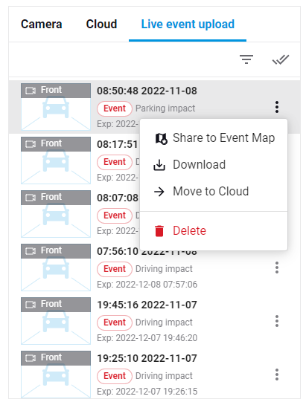Open more options for 07:56:10 event
Screen dimensions: 306x402
(277, 268)
